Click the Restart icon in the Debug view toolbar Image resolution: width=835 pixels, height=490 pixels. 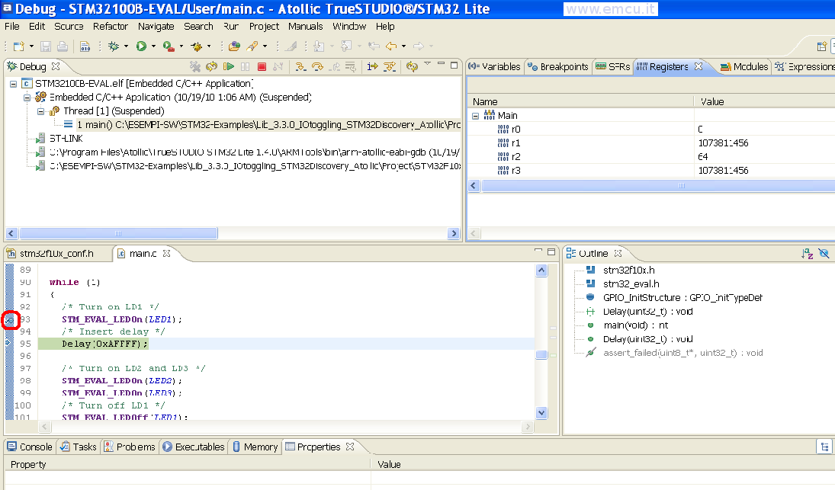[x=211, y=66]
